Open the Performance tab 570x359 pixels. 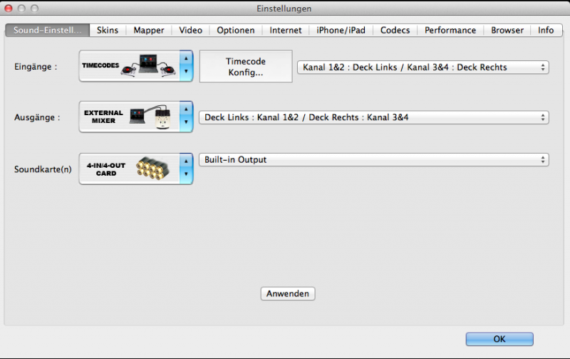tap(450, 30)
